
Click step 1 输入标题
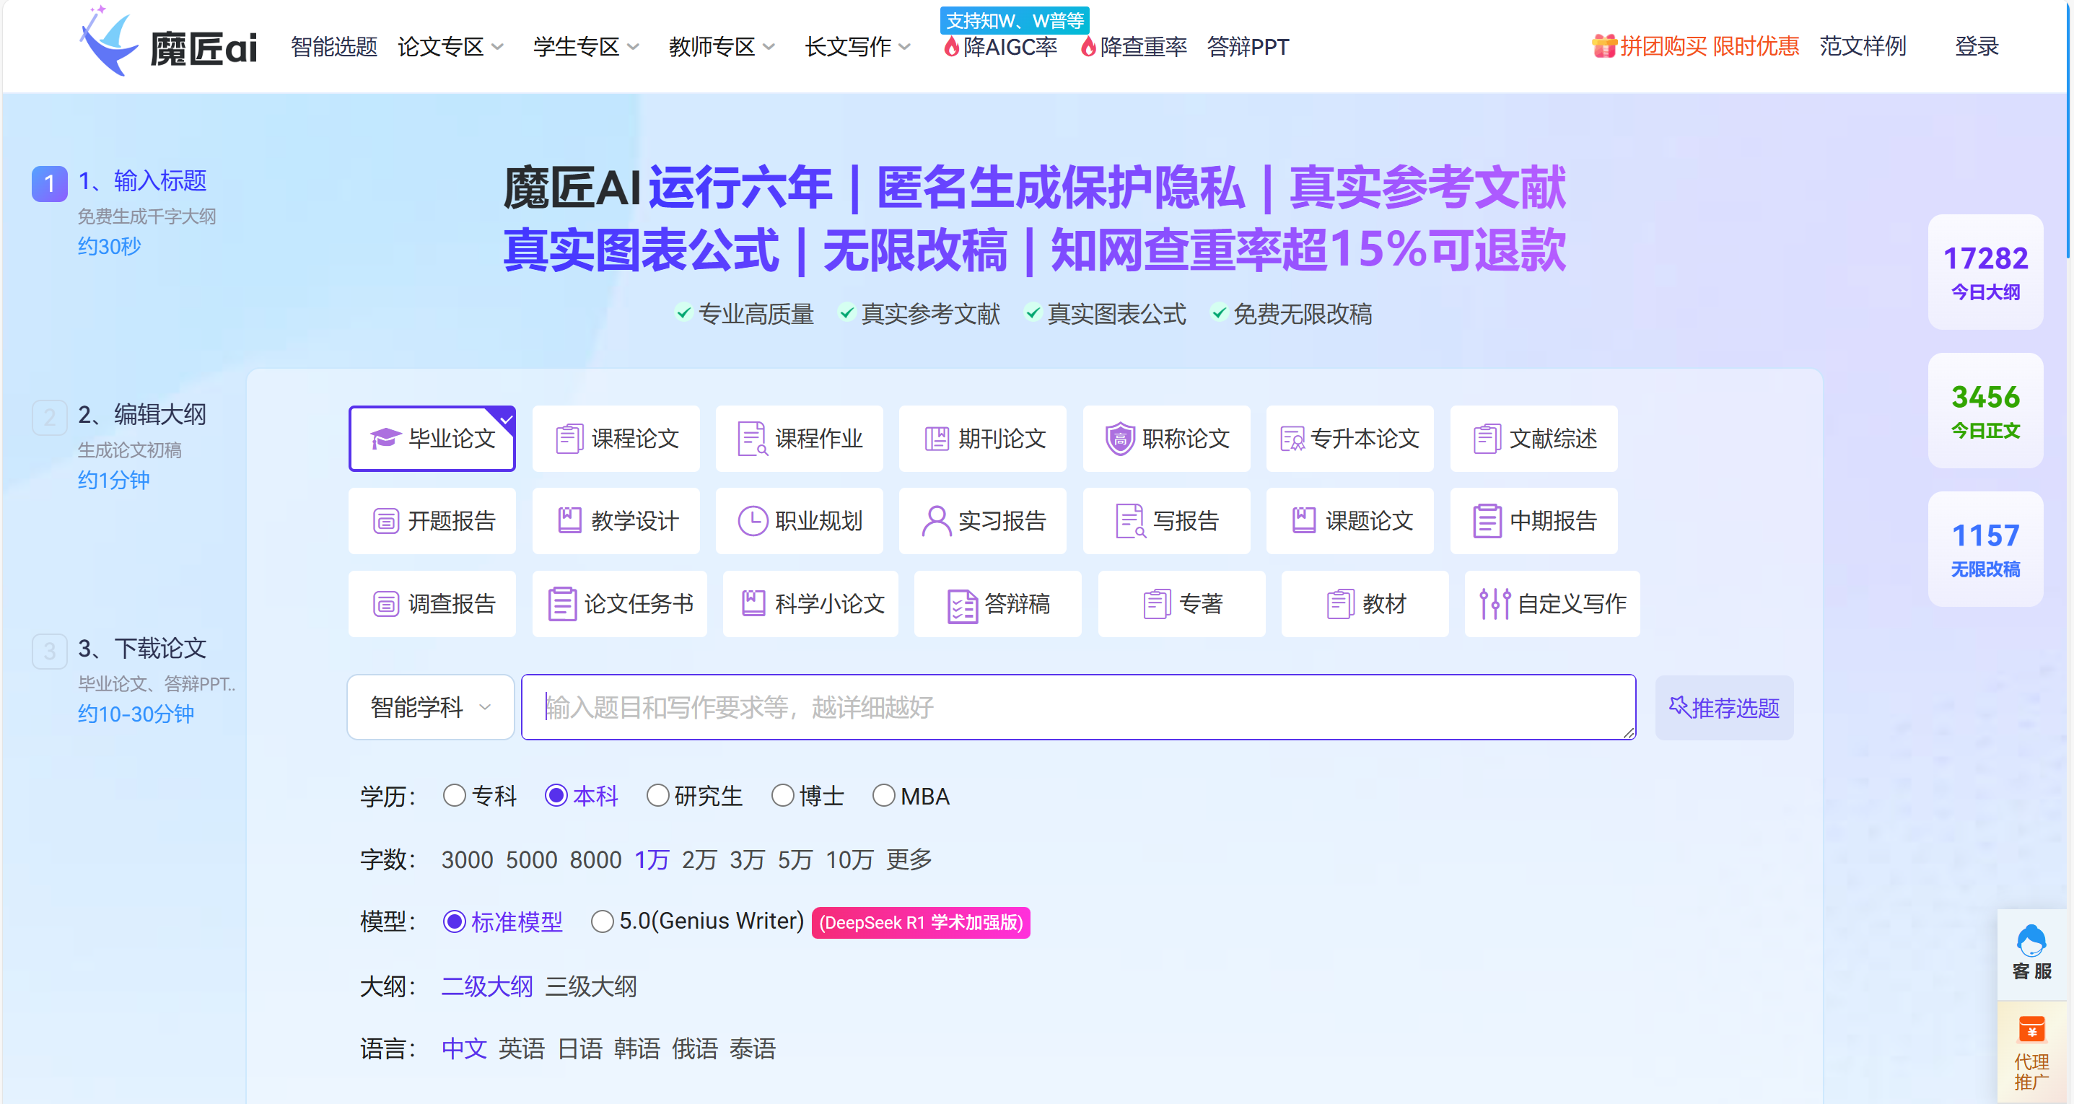point(141,181)
